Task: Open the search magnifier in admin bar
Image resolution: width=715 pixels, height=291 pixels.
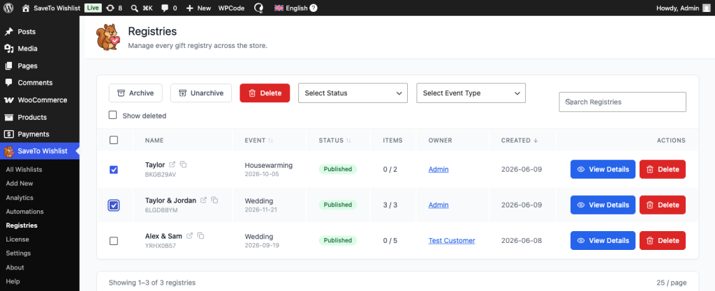Action: [135, 8]
